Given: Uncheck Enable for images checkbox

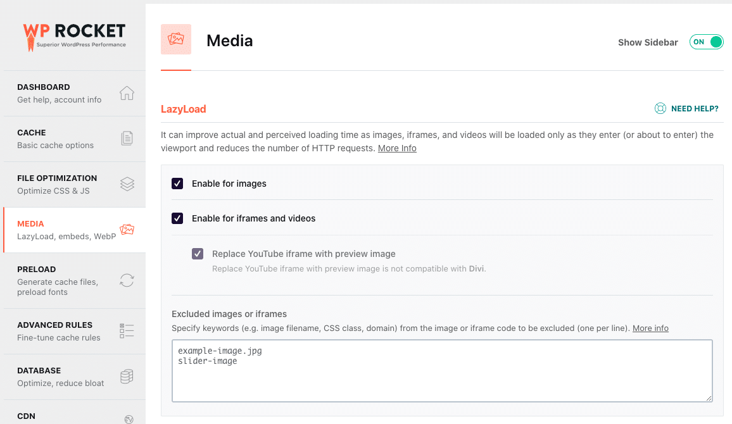Looking at the screenshot, I should (x=177, y=184).
